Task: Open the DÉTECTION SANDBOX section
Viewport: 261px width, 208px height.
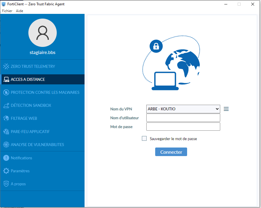Action: [x=42, y=105]
